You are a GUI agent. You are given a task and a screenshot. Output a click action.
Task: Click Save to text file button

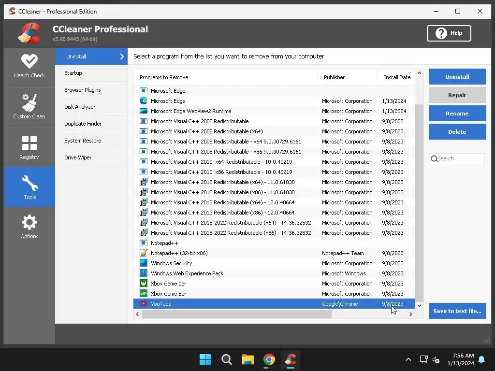coord(457,311)
